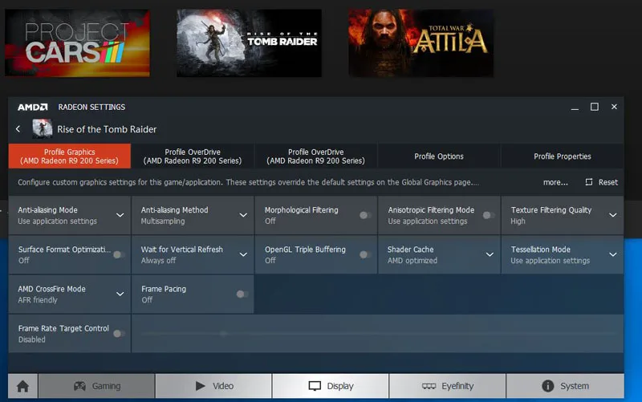Click the Gaming controller icon
This screenshot has width=642, height=402.
(x=80, y=386)
